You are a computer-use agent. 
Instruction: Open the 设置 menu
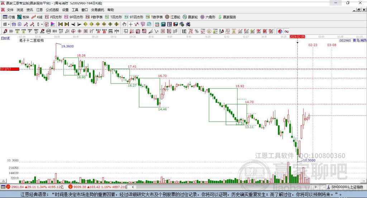[x=65, y=10]
